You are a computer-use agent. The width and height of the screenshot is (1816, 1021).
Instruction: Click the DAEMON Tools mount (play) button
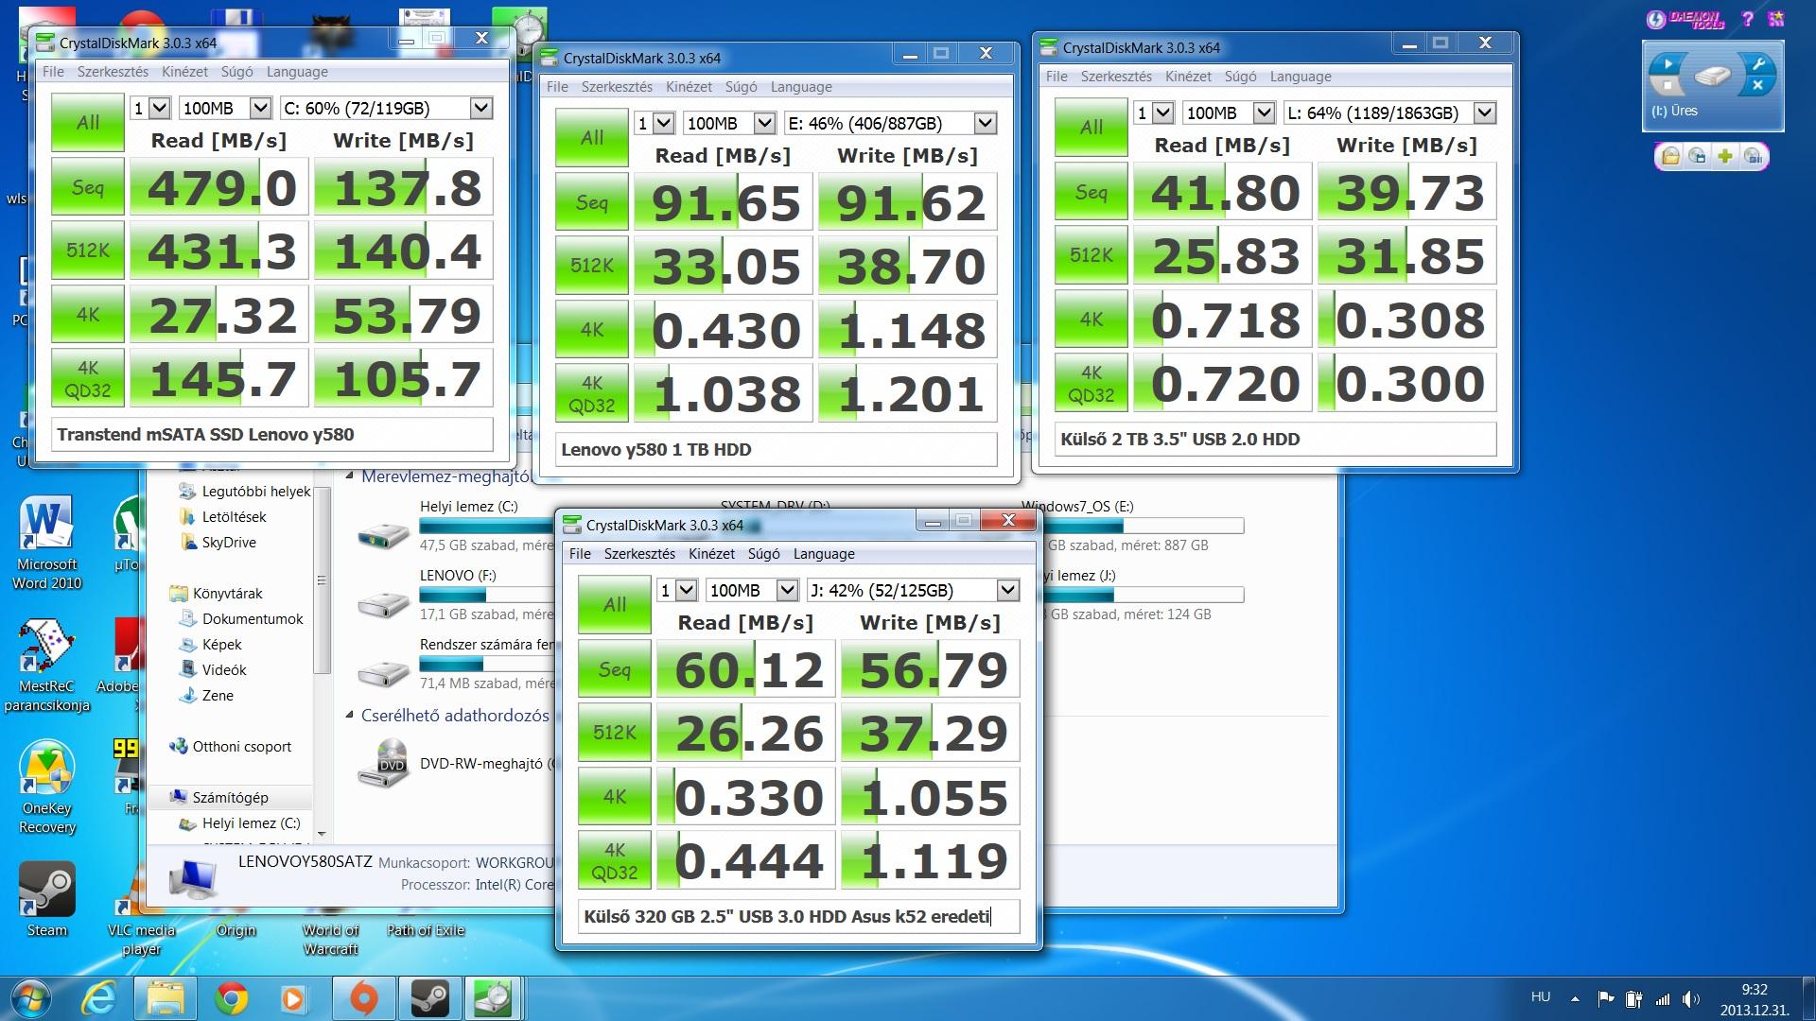[1668, 63]
